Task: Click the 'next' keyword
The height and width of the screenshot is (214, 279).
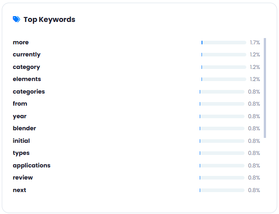Action: tap(19, 190)
